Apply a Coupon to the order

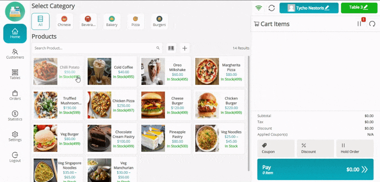276,148
